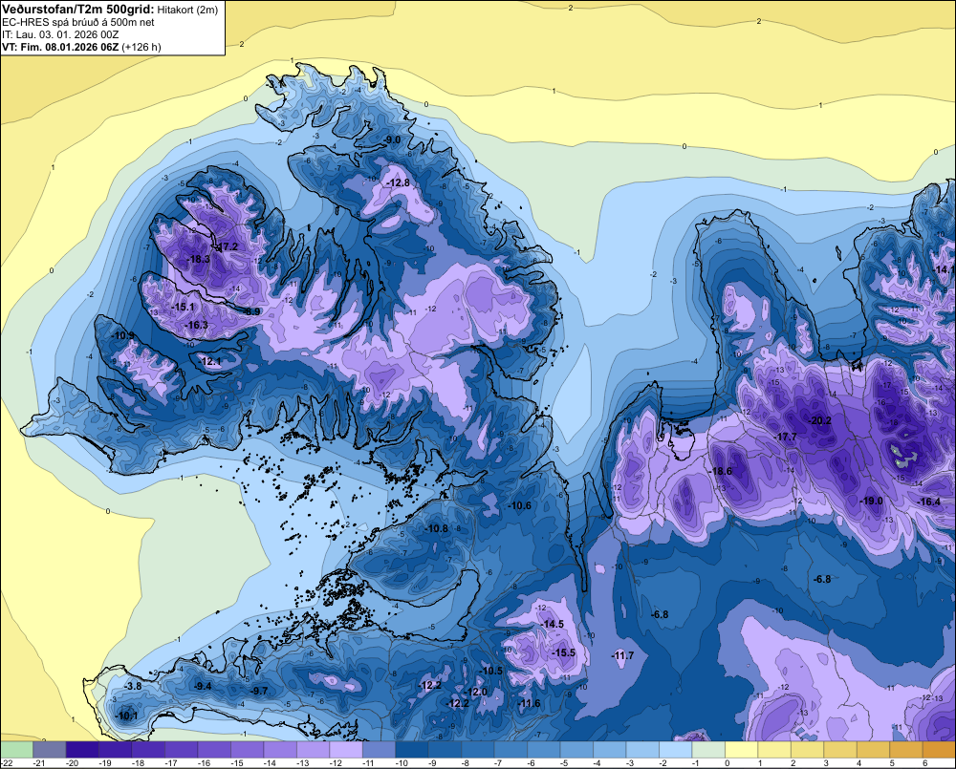Click the '-22' label on the color scale
Viewport: 956px width, 769px height.
[x=7, y=763]
